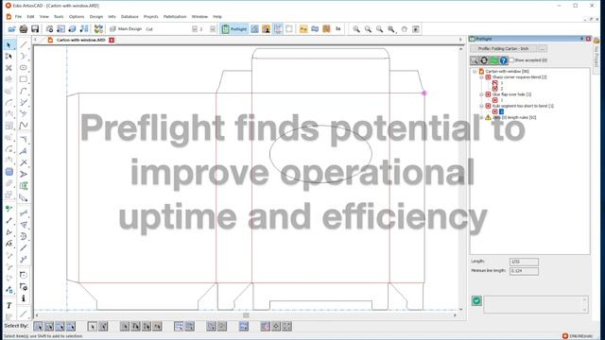Open the Edit menu
This screenshot has height=340, width=605.
[x=30, y=17]
